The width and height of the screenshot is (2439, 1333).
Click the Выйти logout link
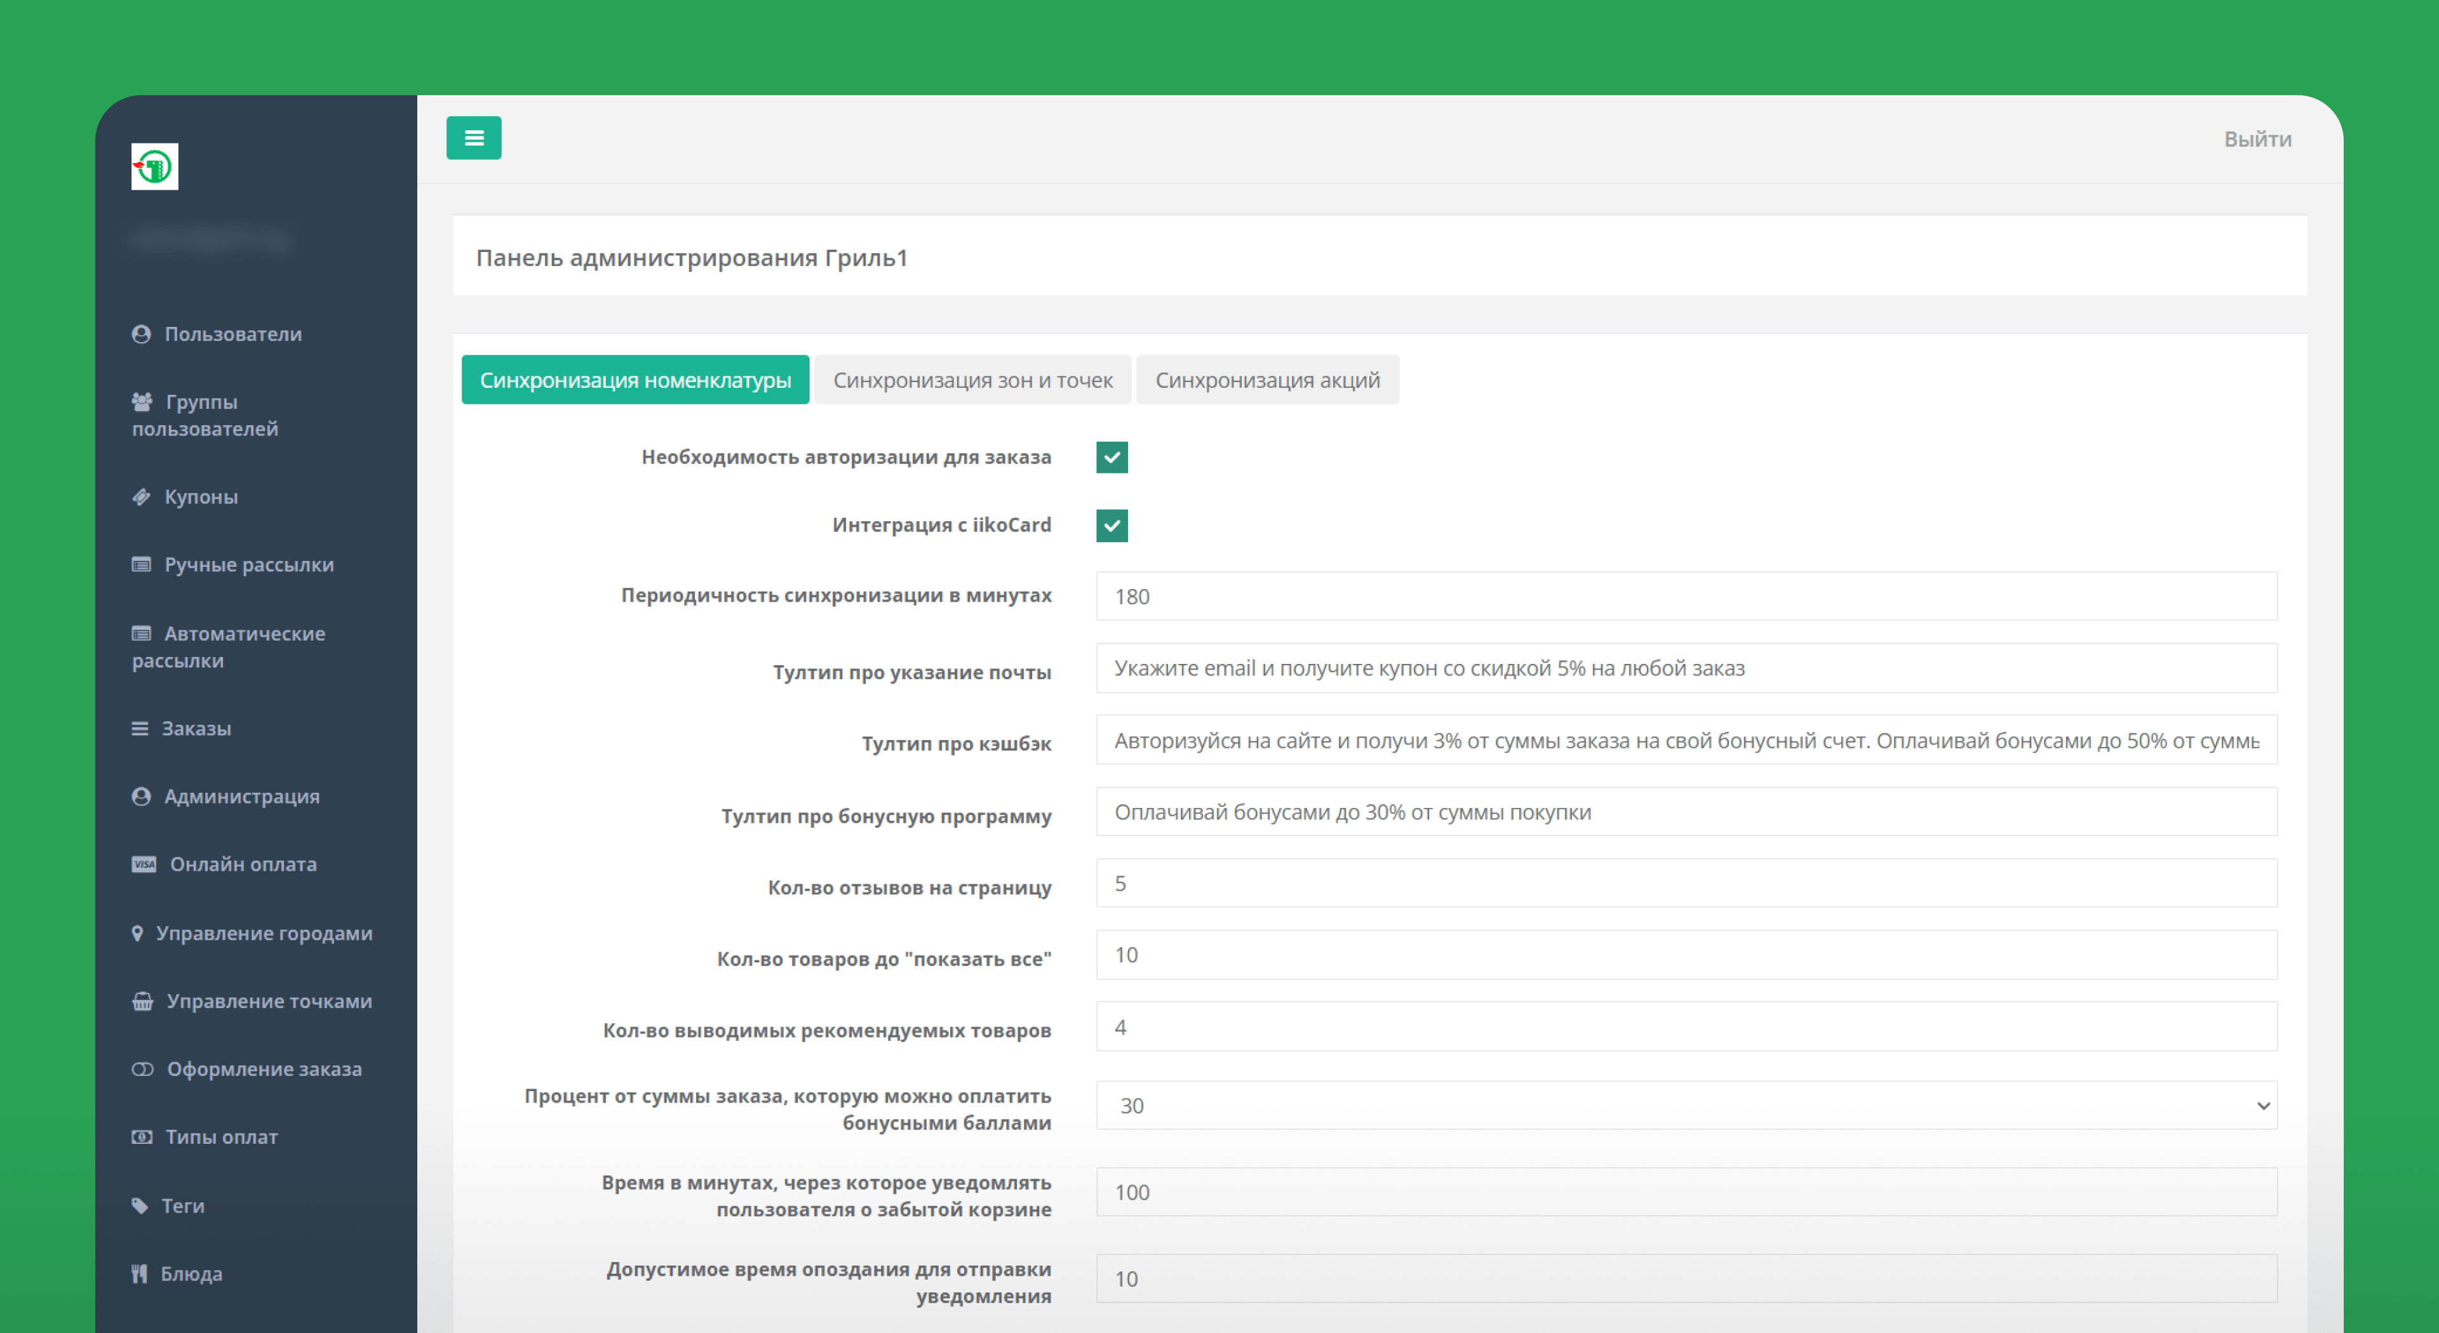pos(2257,139)
